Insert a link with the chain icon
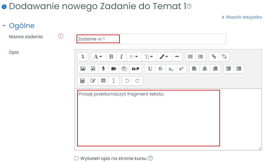This screenshot has height=162, width=267. (214, 56)
